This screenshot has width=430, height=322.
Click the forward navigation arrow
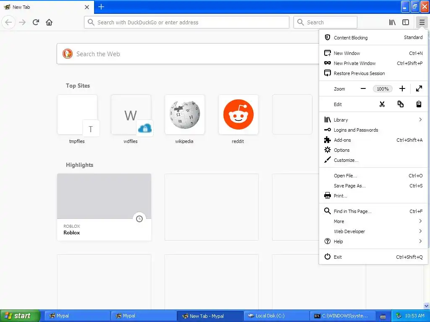[x=22, y=22]
